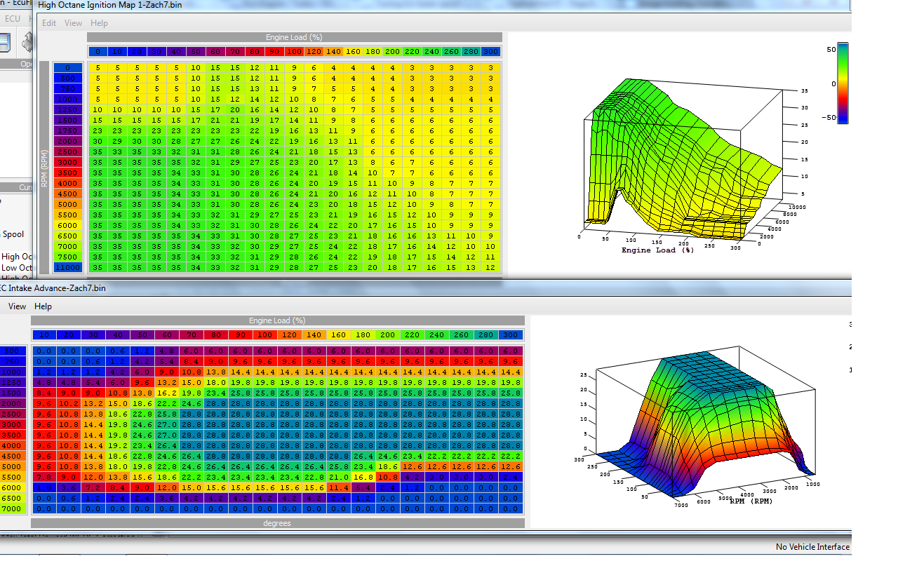Open the ECU menu in EcuFlash
The height and width of the screenshot is (561, 898).
(x=13, y=18)
